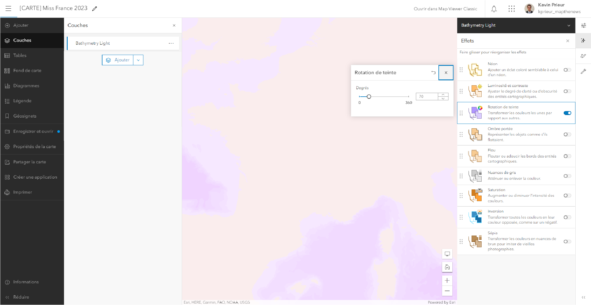Zoom in with the plus button
The height and width of the screenshot is (305, 591).
447,281
